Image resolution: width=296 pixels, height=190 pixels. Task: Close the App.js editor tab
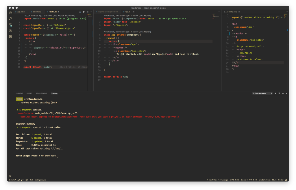point(134,12)
